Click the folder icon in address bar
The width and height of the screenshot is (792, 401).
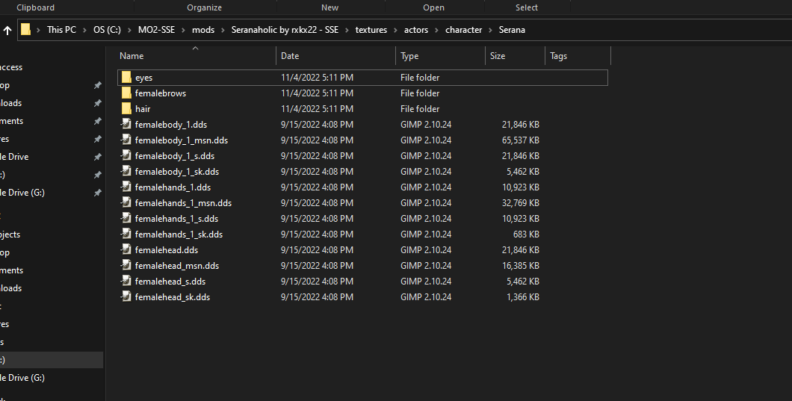26,30
